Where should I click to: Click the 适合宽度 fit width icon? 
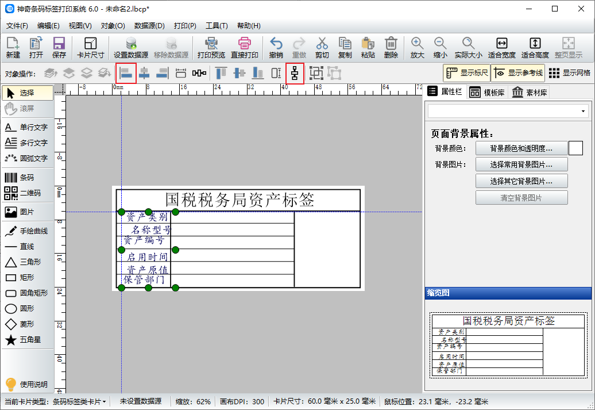pos(501,48)
